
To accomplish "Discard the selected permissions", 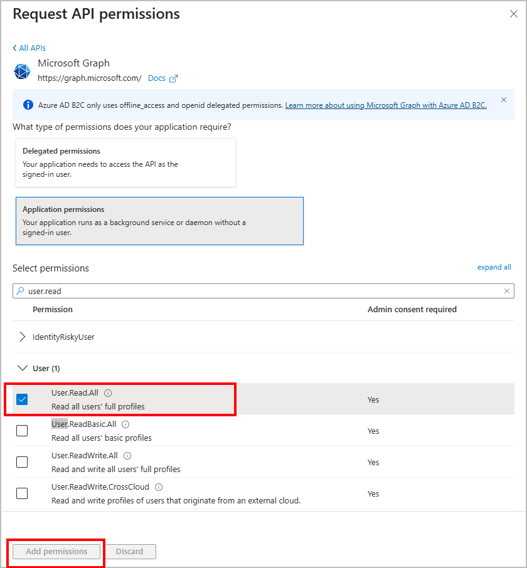I will coord(130,552).
